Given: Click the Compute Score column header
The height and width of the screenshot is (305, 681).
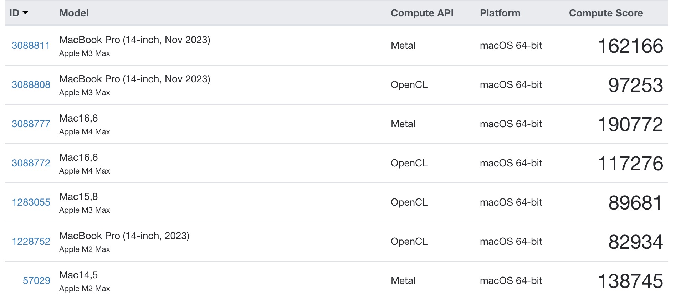Looking at the screenshot, I should [x=606, y=13].
